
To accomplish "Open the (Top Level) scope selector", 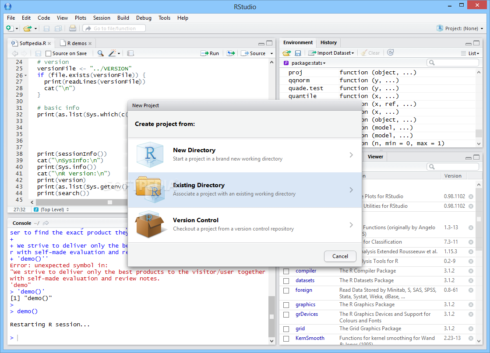I will click(x=52, y=210).
